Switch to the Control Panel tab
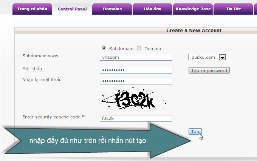 (72, 9)
